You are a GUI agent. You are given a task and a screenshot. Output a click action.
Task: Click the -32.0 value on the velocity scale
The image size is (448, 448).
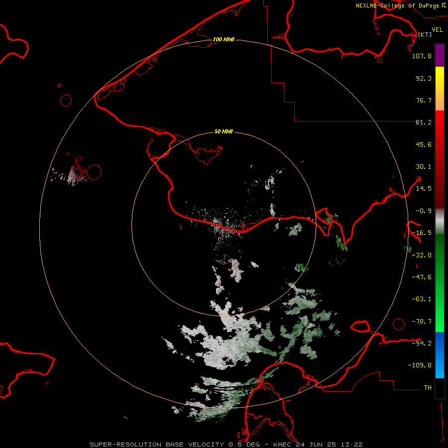(x=422, y=255)
